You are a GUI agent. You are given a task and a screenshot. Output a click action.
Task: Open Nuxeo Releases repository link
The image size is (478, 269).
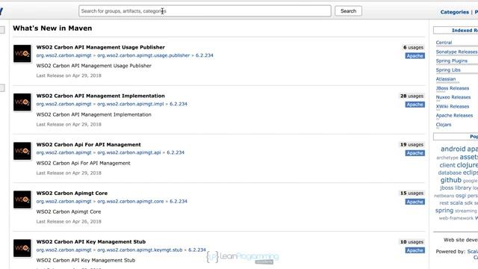coord(453,97)
